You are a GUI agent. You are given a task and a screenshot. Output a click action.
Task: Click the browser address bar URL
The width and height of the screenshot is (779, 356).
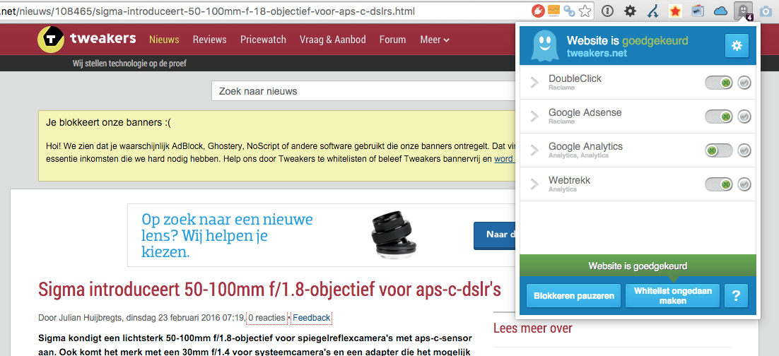point(209,11)
